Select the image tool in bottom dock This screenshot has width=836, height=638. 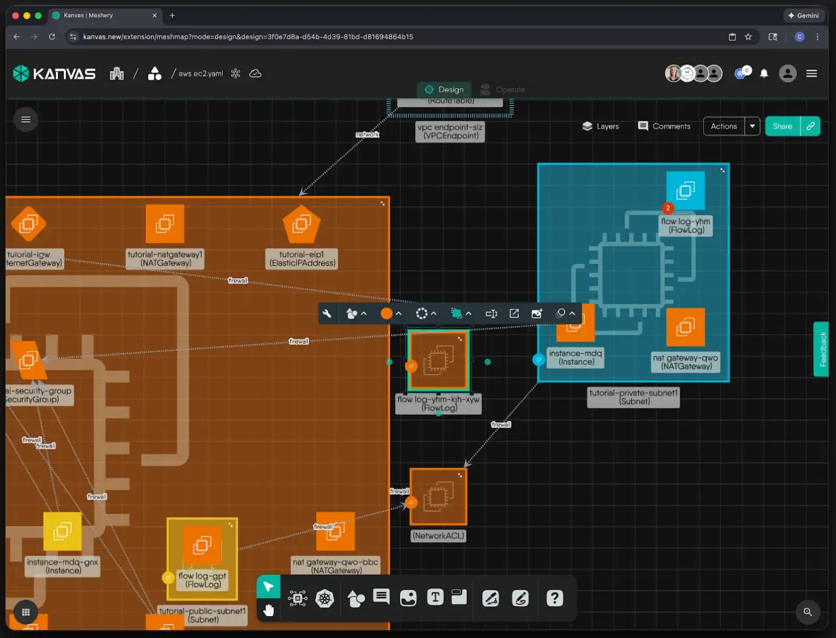tap(408, 598)
